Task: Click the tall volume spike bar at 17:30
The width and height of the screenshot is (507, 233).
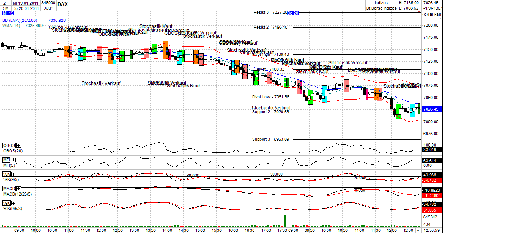Action: 285,221
